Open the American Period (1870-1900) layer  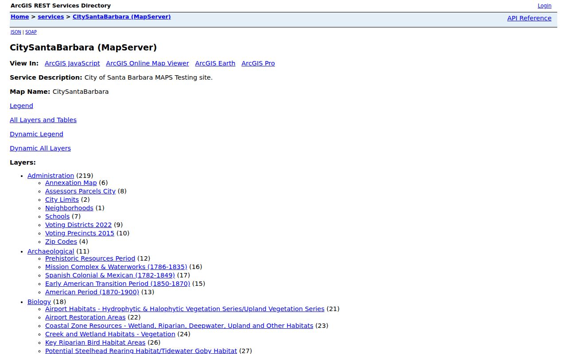(x=92, y=292)
